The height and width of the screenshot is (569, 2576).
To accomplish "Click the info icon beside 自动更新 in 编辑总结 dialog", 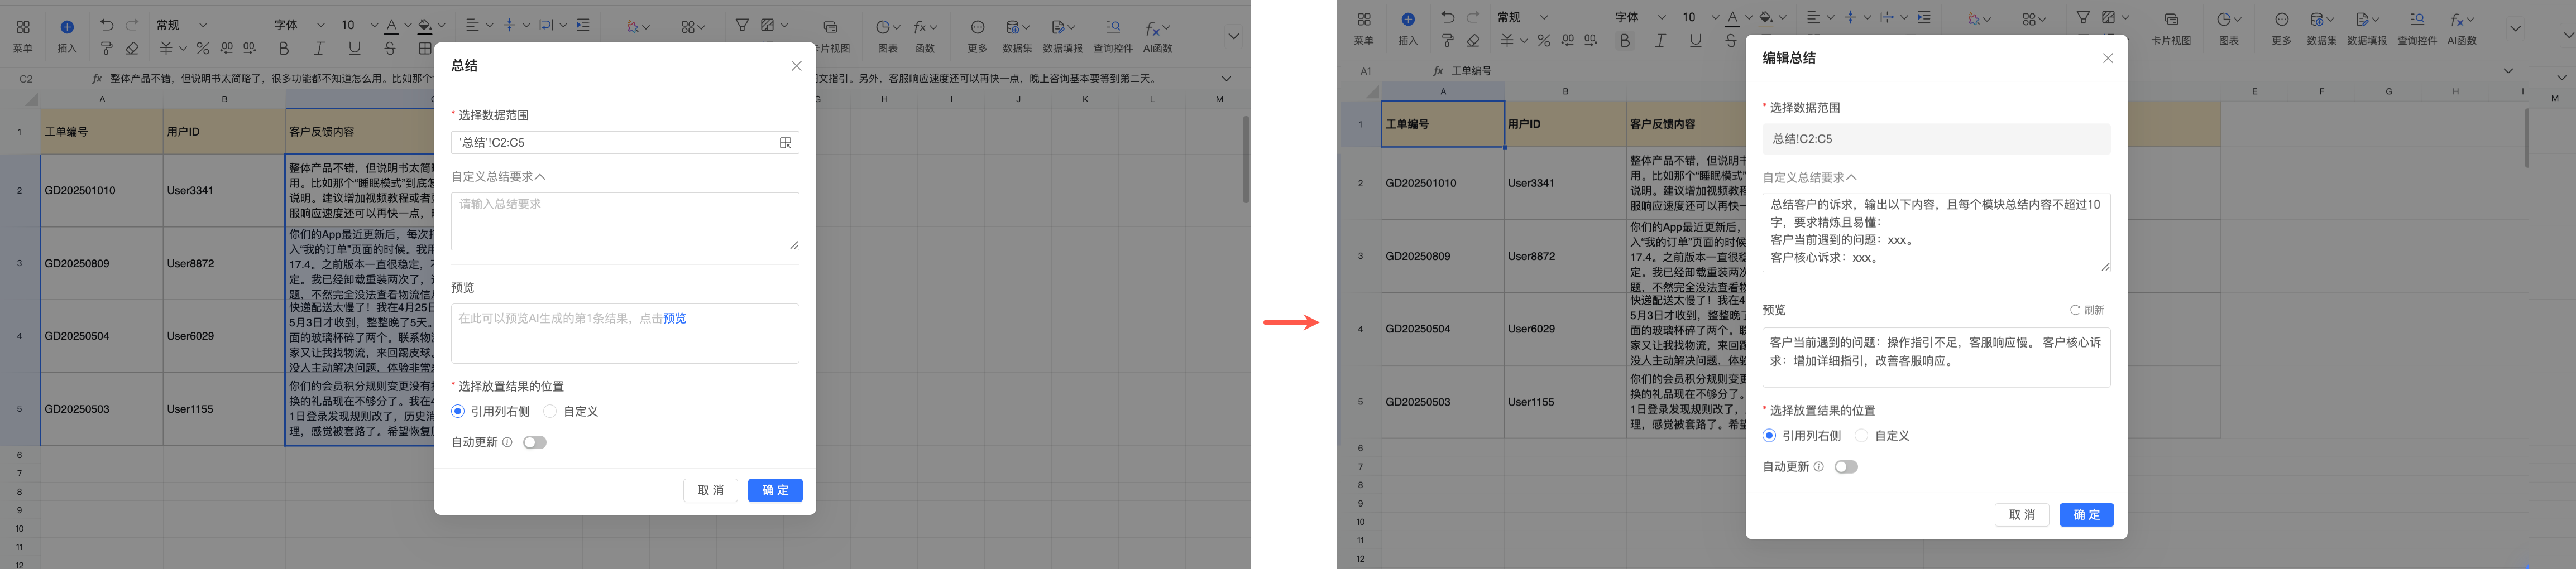I will coord(1819,467).
